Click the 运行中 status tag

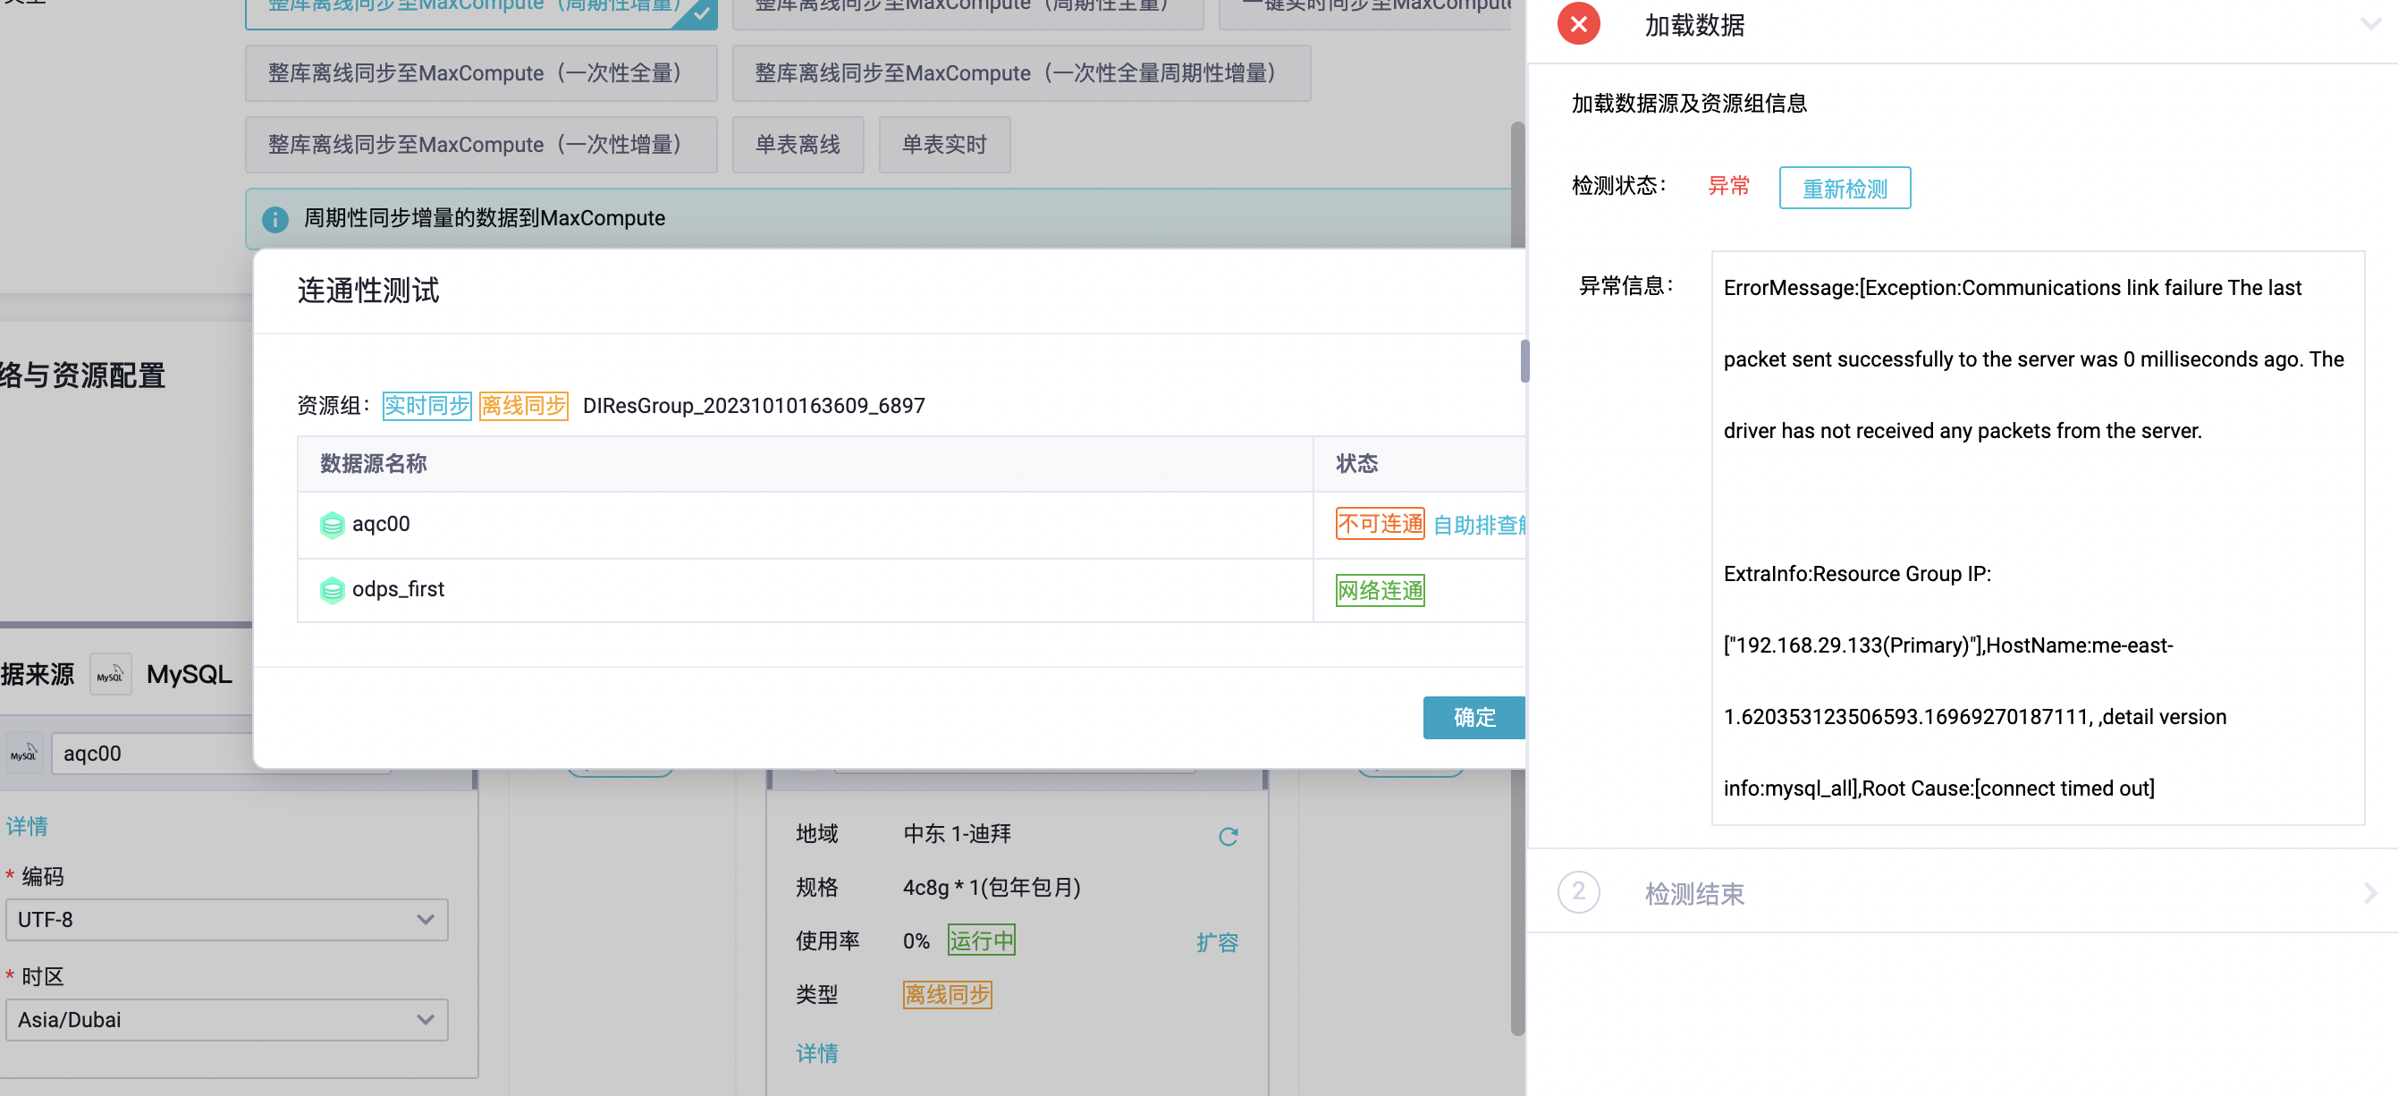(x=981, y=940)
